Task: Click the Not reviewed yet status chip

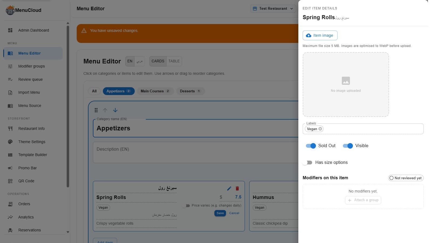Action: point(406,178)
